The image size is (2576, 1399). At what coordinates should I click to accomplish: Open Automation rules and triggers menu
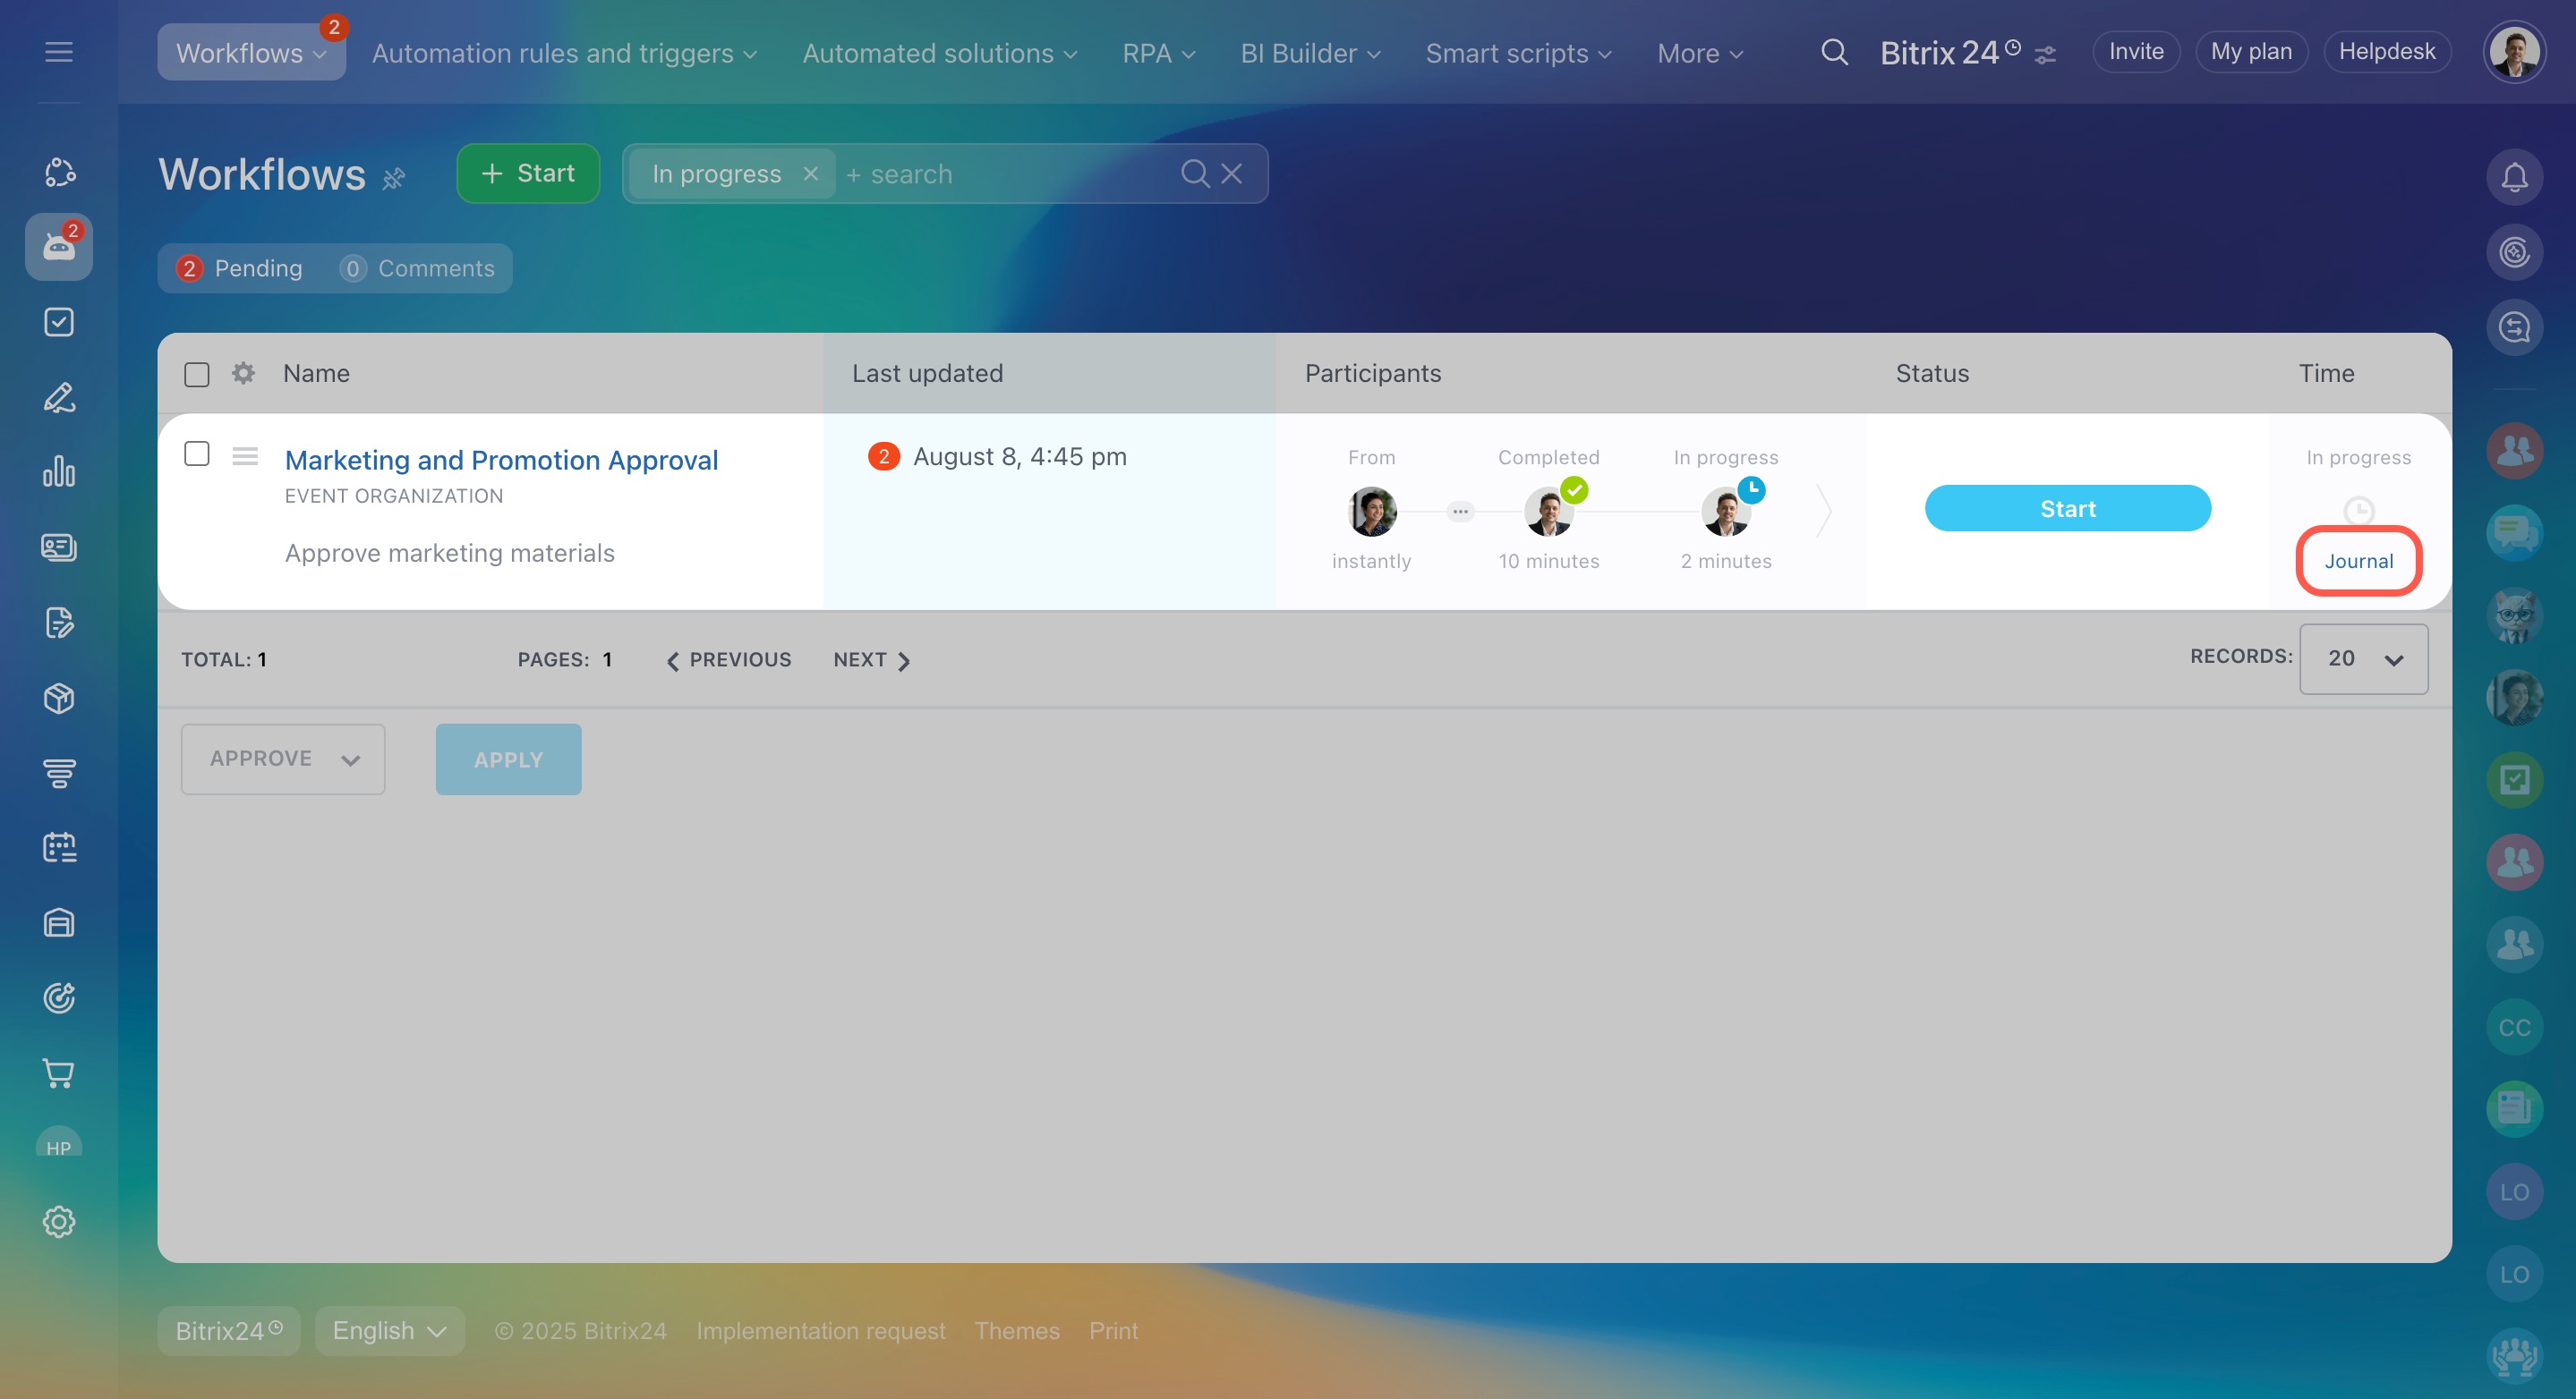pyautogui.click(x=563, y=53)
